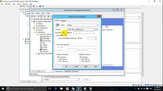Viewport: 163px width, 91px height.
Task: Expand Registry node in tree
Action: [39, 50]
